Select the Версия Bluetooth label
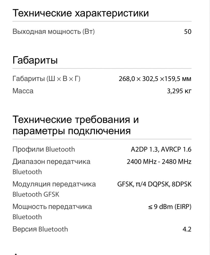210x255 pixels. tap(40, 229)
